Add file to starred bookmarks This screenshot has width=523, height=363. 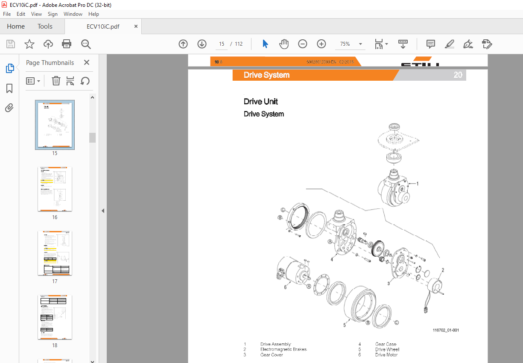click(29, 44)
